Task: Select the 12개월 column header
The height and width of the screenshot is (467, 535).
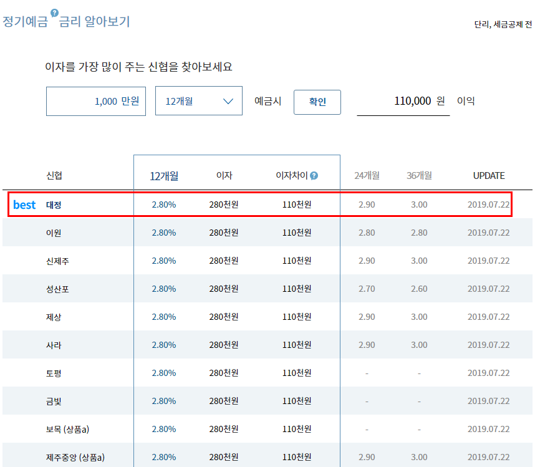Action: coord(164,176)
